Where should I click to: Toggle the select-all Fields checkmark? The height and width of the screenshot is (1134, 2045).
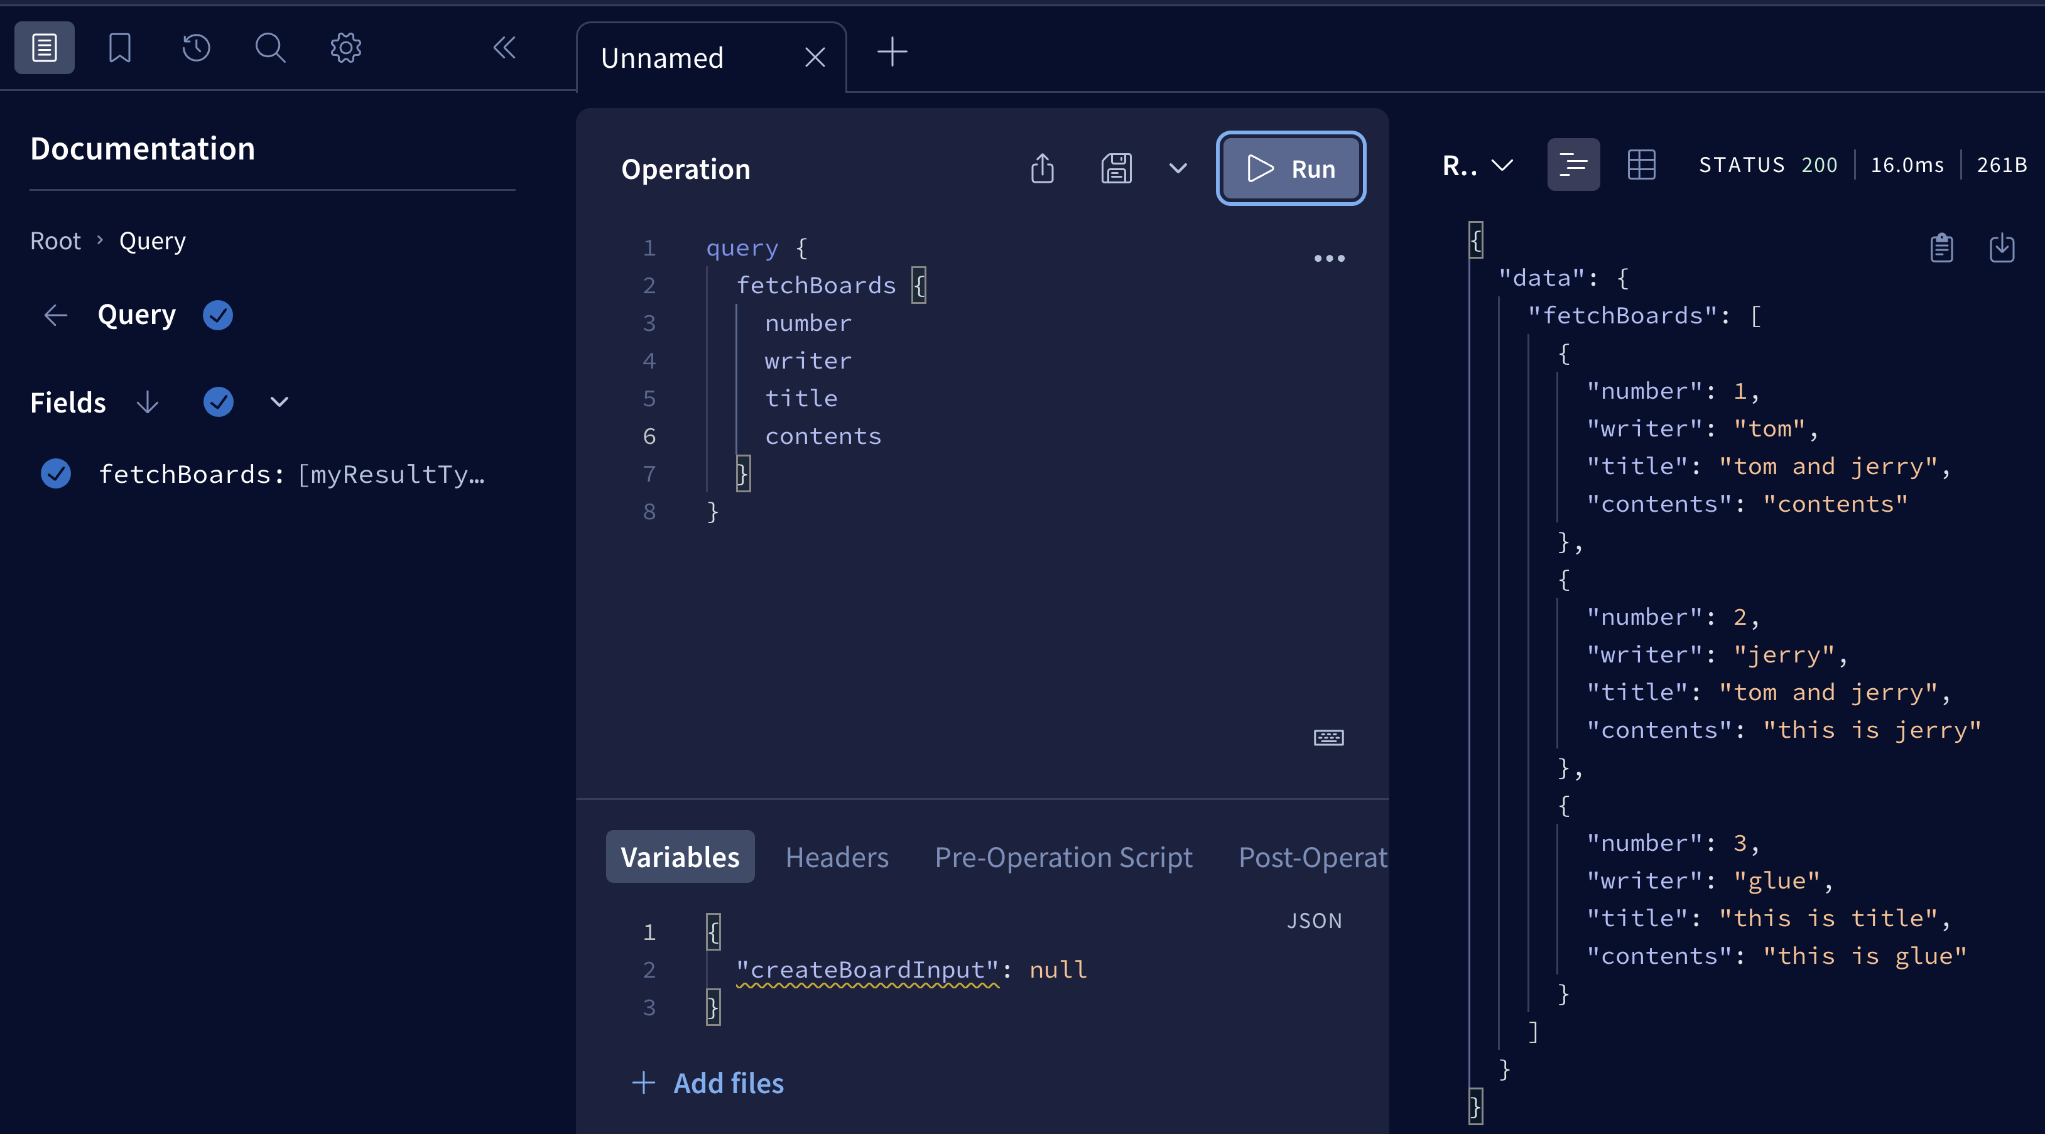point(217,401)
